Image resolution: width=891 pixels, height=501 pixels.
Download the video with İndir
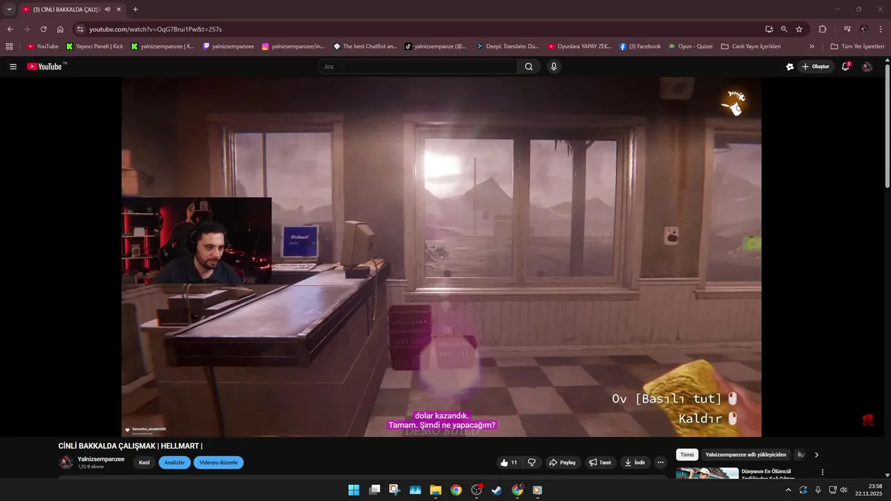pyautogui.click(x=635, y=463)
